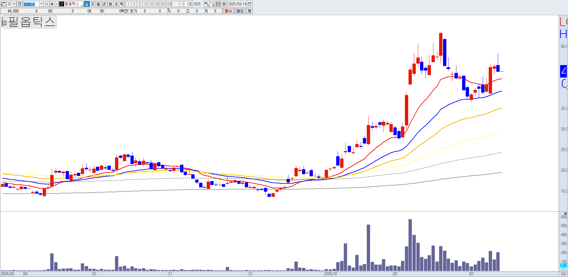Click the stock code input field 161580
Viewport: 568px width, 277px height.
(x=31, y=4)
